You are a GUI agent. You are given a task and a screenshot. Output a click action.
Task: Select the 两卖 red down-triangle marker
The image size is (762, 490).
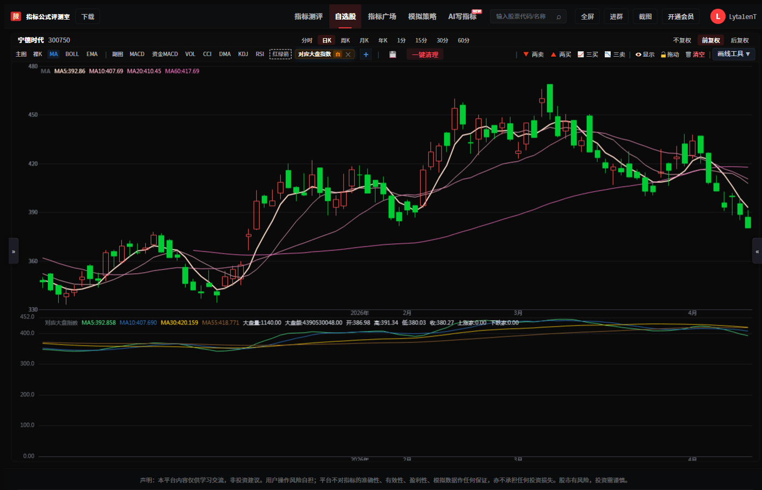tap(533, 54)
